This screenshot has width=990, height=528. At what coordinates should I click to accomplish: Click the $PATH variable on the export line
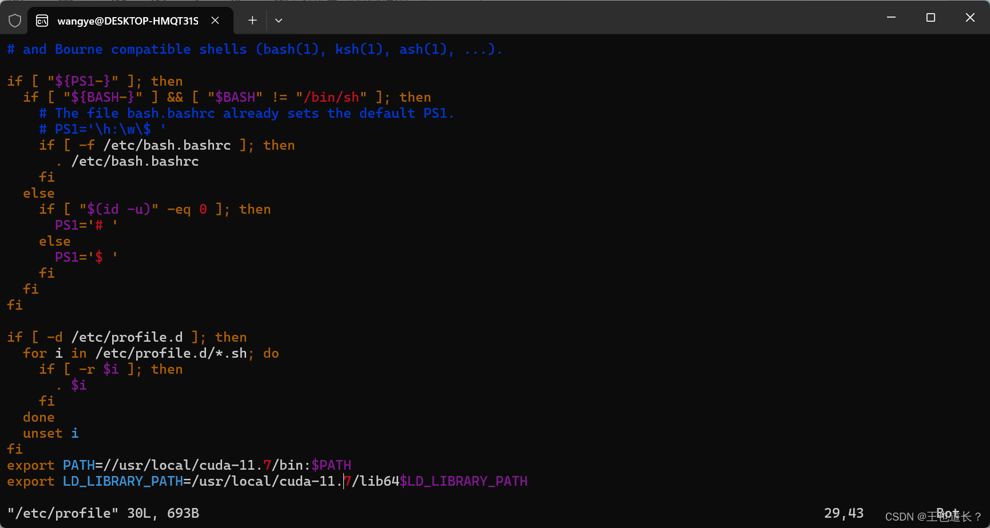click(x=332, y=465)
